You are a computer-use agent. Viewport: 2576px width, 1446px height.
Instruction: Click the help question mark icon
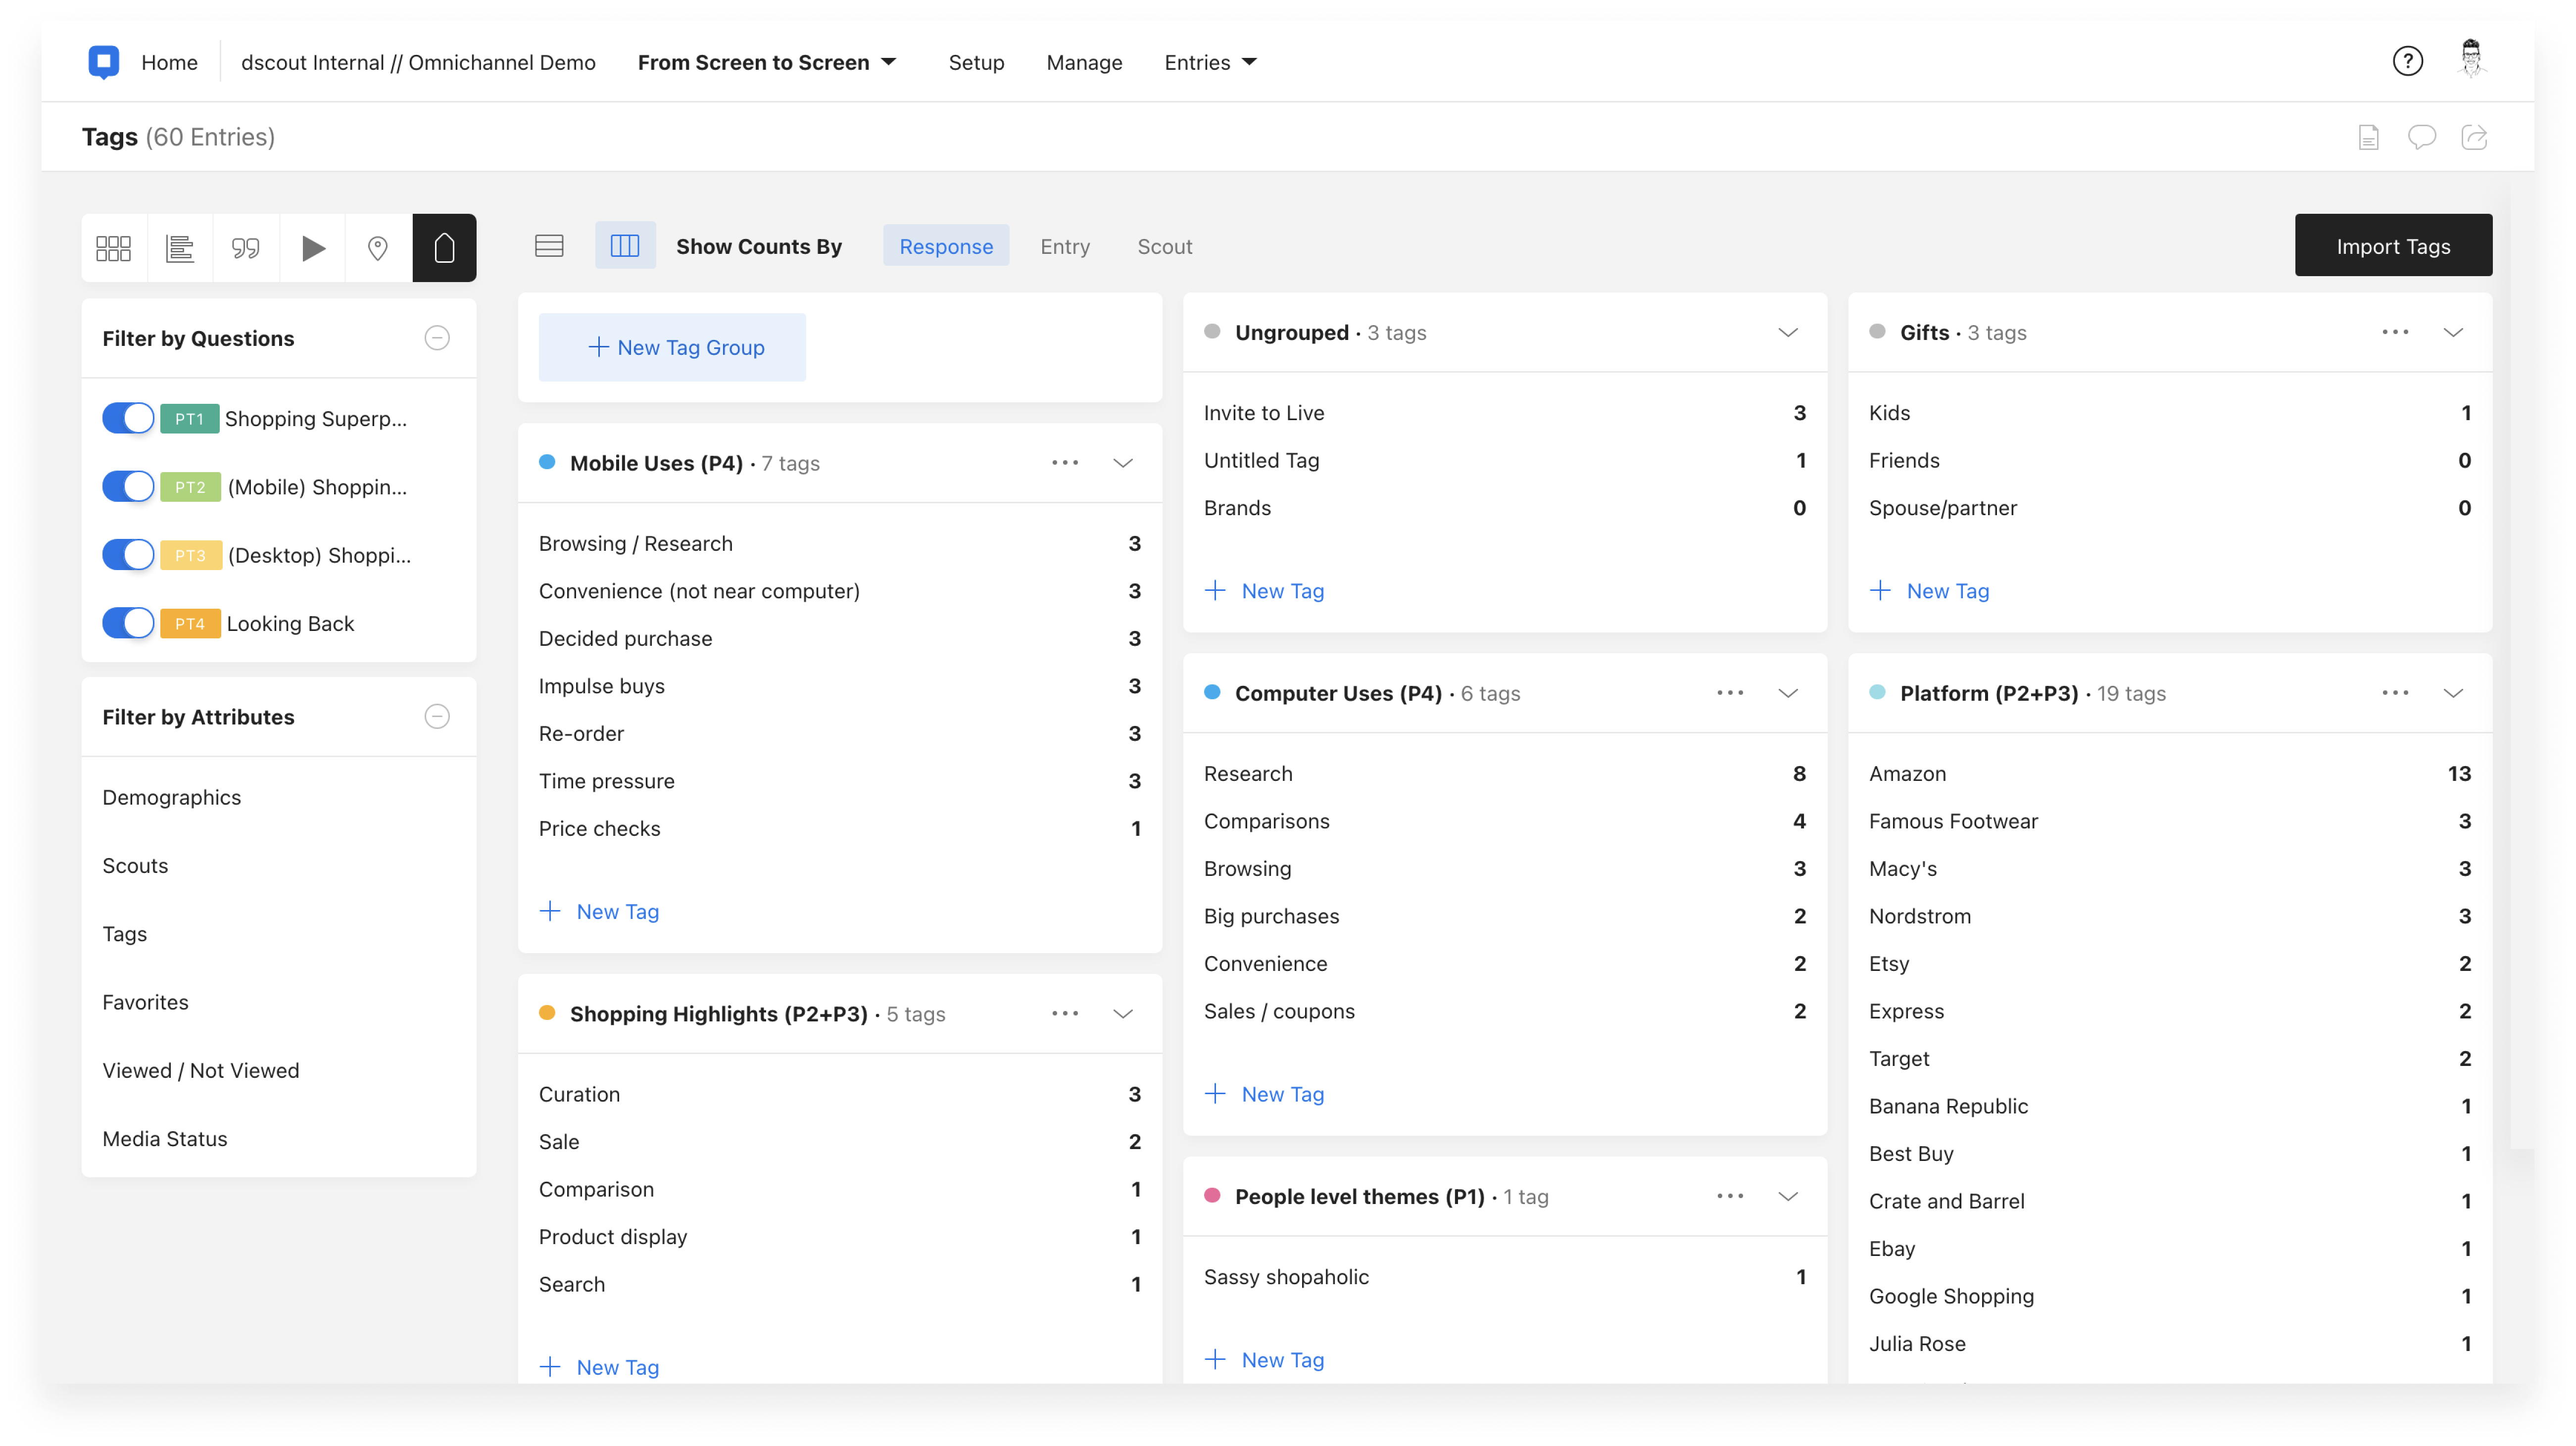click(2408, 61)
